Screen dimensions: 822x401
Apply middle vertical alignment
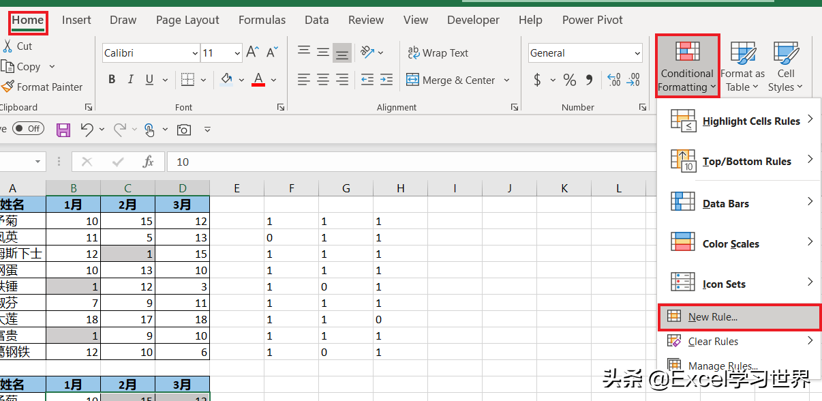click(323, 52)
